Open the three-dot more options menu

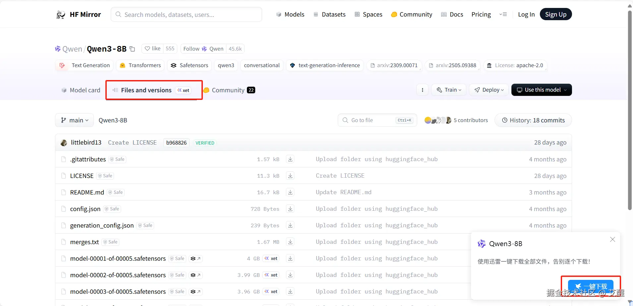click(422, 90)
